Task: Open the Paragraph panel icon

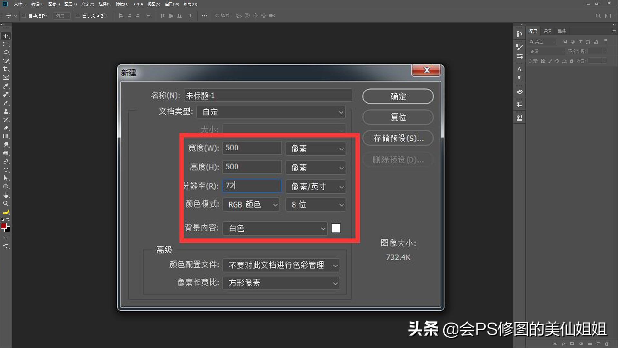Action: click(519, 78)
